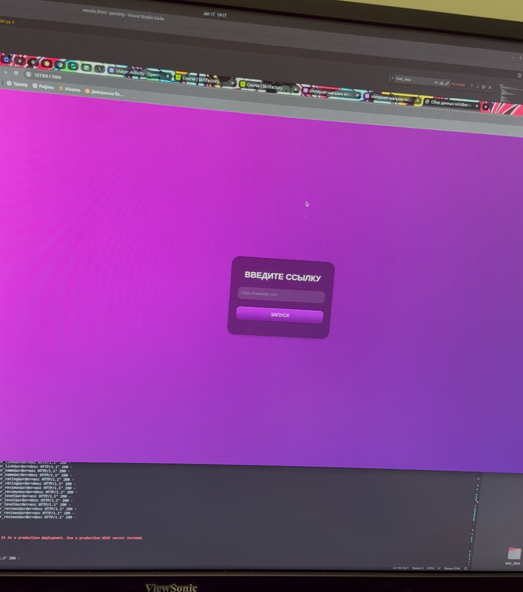Open site info icon beside 127.0.0.1:5000
The image size is (523, 592).
click(x=28, y=74)
